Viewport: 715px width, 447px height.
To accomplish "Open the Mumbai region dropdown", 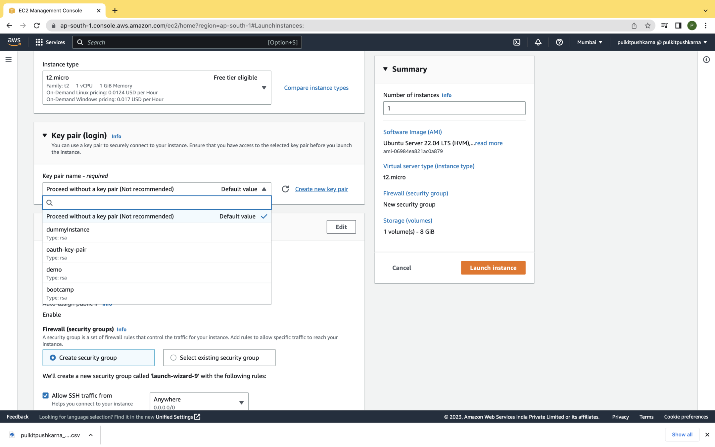I will [x=590, y=42].
